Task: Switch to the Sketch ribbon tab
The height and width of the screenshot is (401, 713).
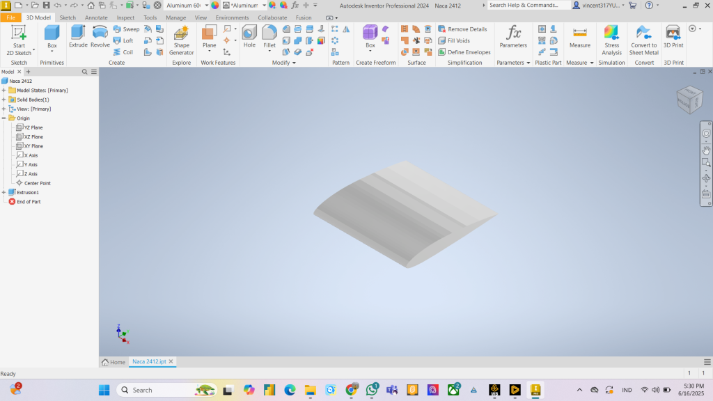Action: [68, 17]
